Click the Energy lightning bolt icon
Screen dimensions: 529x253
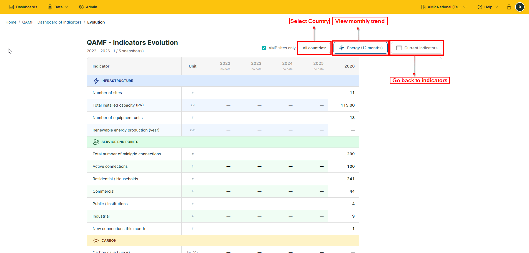click(x=342, y=48)
